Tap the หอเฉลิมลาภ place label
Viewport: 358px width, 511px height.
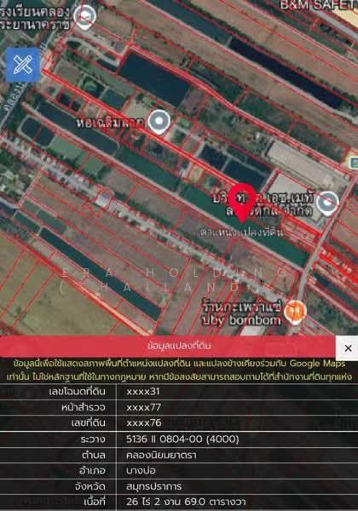(111, 123)
